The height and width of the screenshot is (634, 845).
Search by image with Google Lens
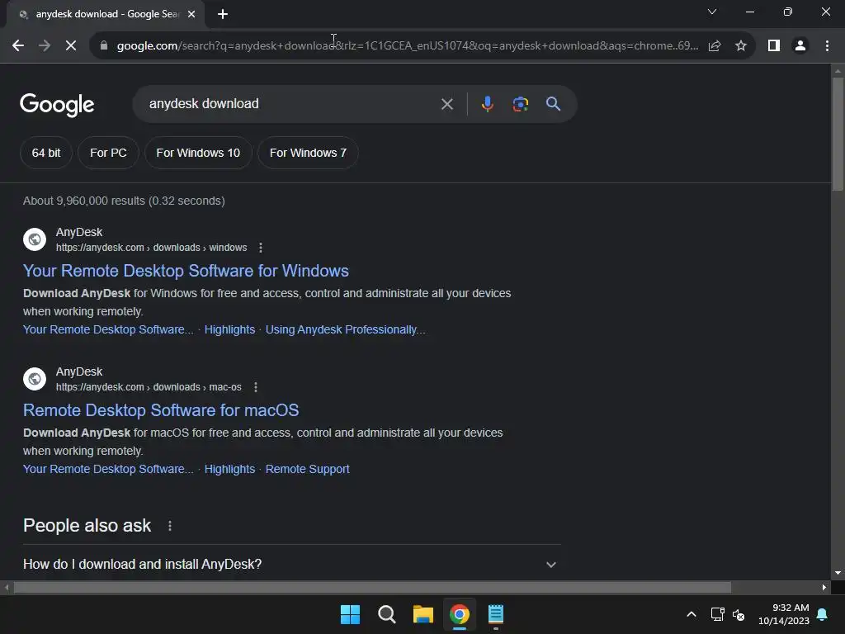point(521,104)
